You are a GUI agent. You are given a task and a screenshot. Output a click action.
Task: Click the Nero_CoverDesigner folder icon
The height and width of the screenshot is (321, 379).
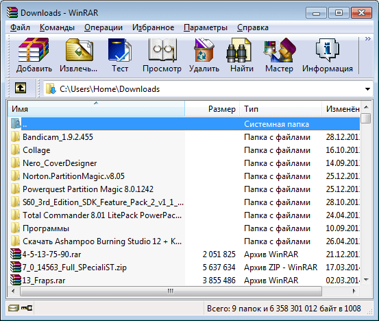coord(16,163)
